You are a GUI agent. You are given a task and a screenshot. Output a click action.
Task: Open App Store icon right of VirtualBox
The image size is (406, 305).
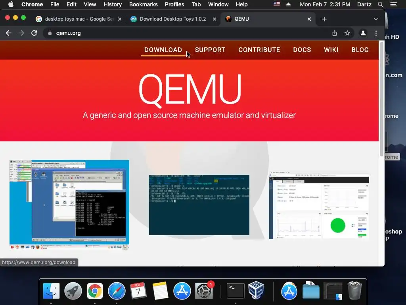pos(289,291)
